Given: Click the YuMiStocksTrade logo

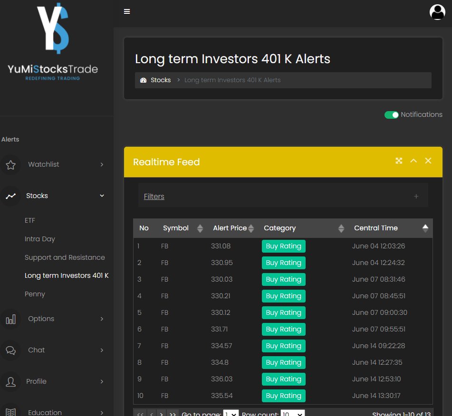Looking at the screenshot, I should (x=53, y=42).
